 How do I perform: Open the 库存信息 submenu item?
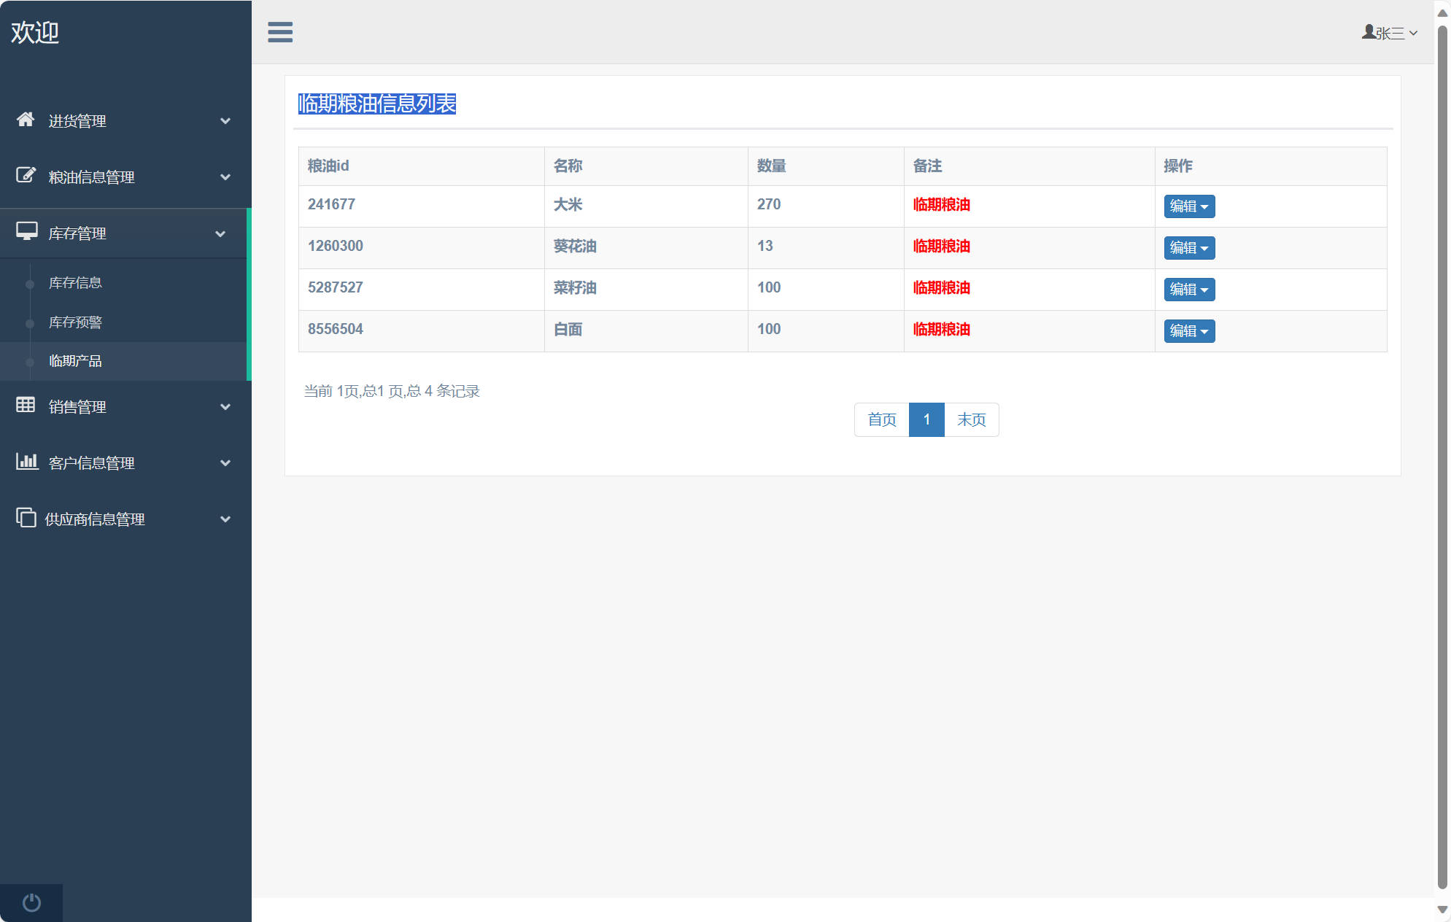click(75, 283)
